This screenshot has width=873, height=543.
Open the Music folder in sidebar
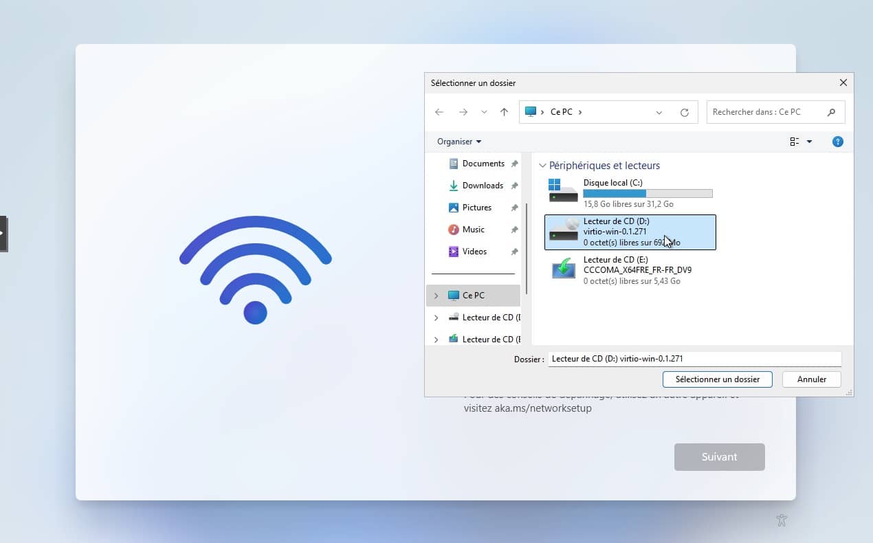click(473, 230)
